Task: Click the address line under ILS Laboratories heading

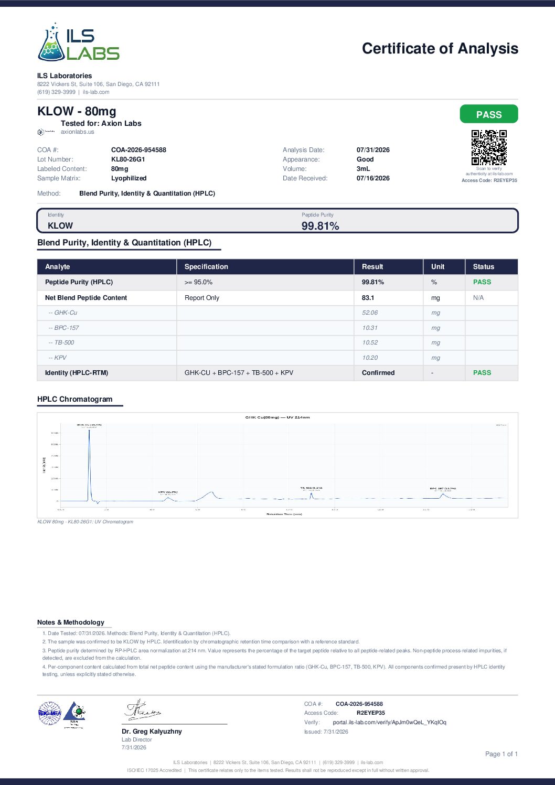Action: 99,84
